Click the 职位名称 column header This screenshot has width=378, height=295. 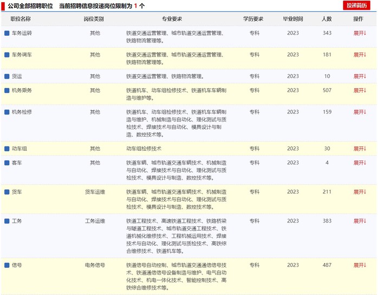click(x=21, y=19)
